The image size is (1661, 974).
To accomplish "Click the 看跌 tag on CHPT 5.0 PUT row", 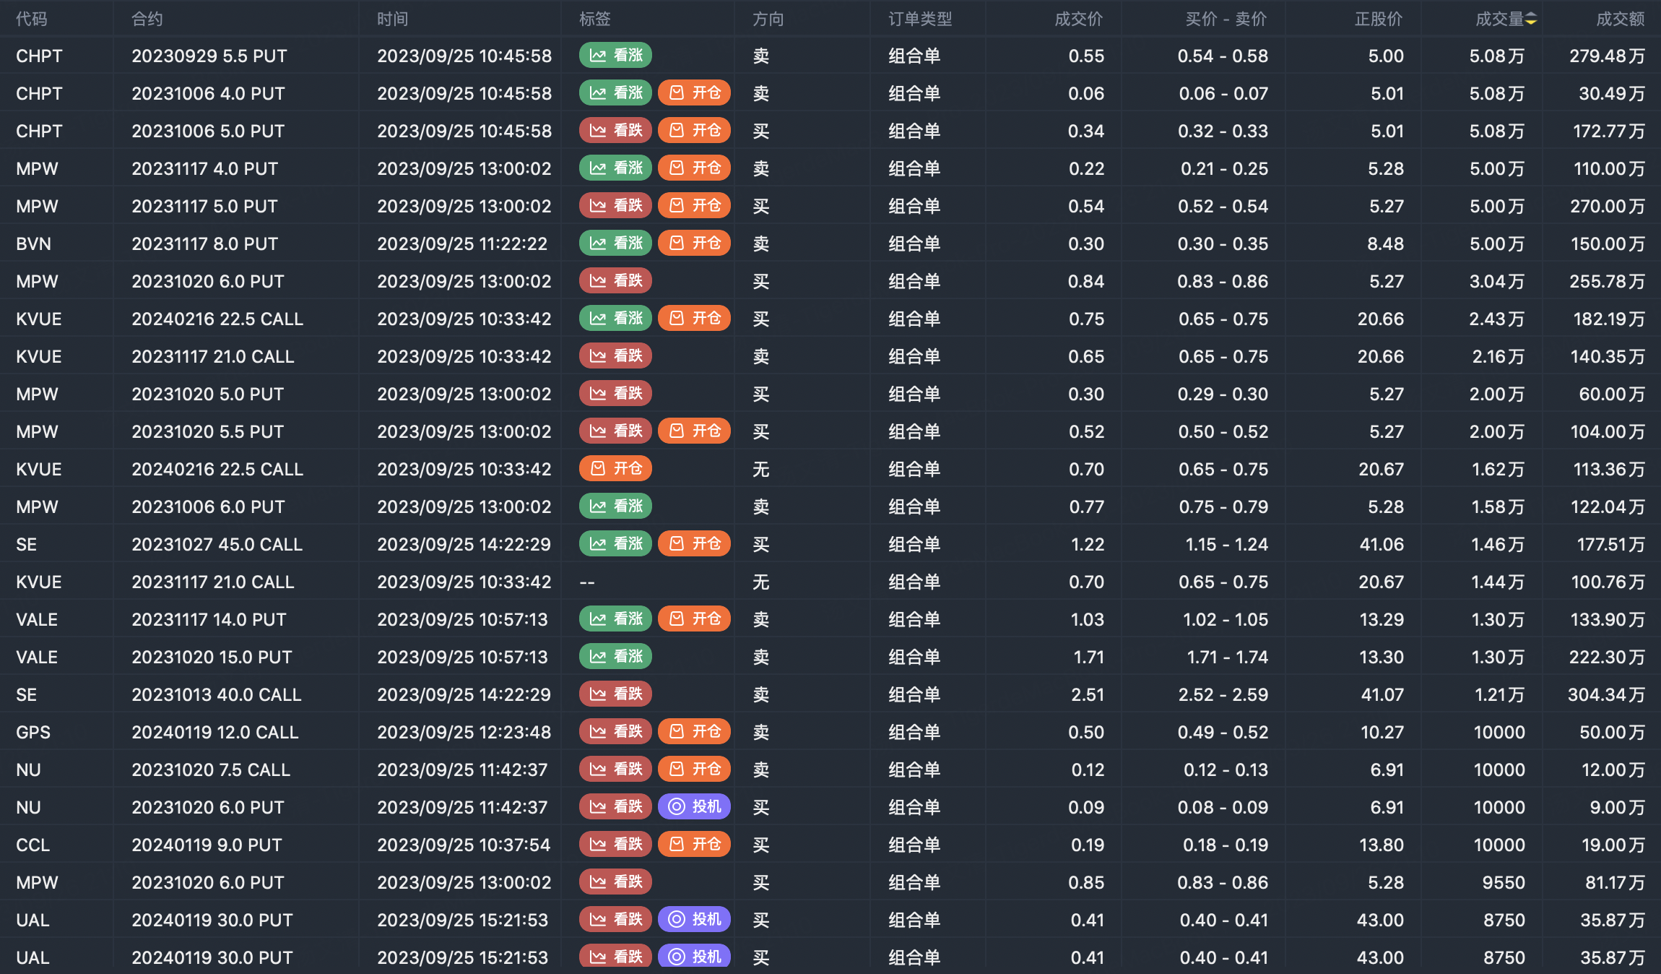I will point(615,131).
